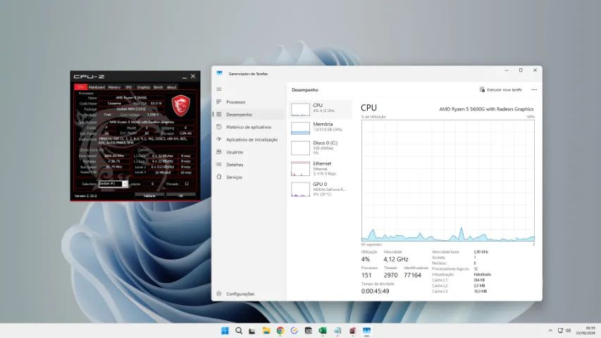Switch to Bench tab in CPU-Z
The height and width of the screenshot is (338, 601).
(159, 87)
